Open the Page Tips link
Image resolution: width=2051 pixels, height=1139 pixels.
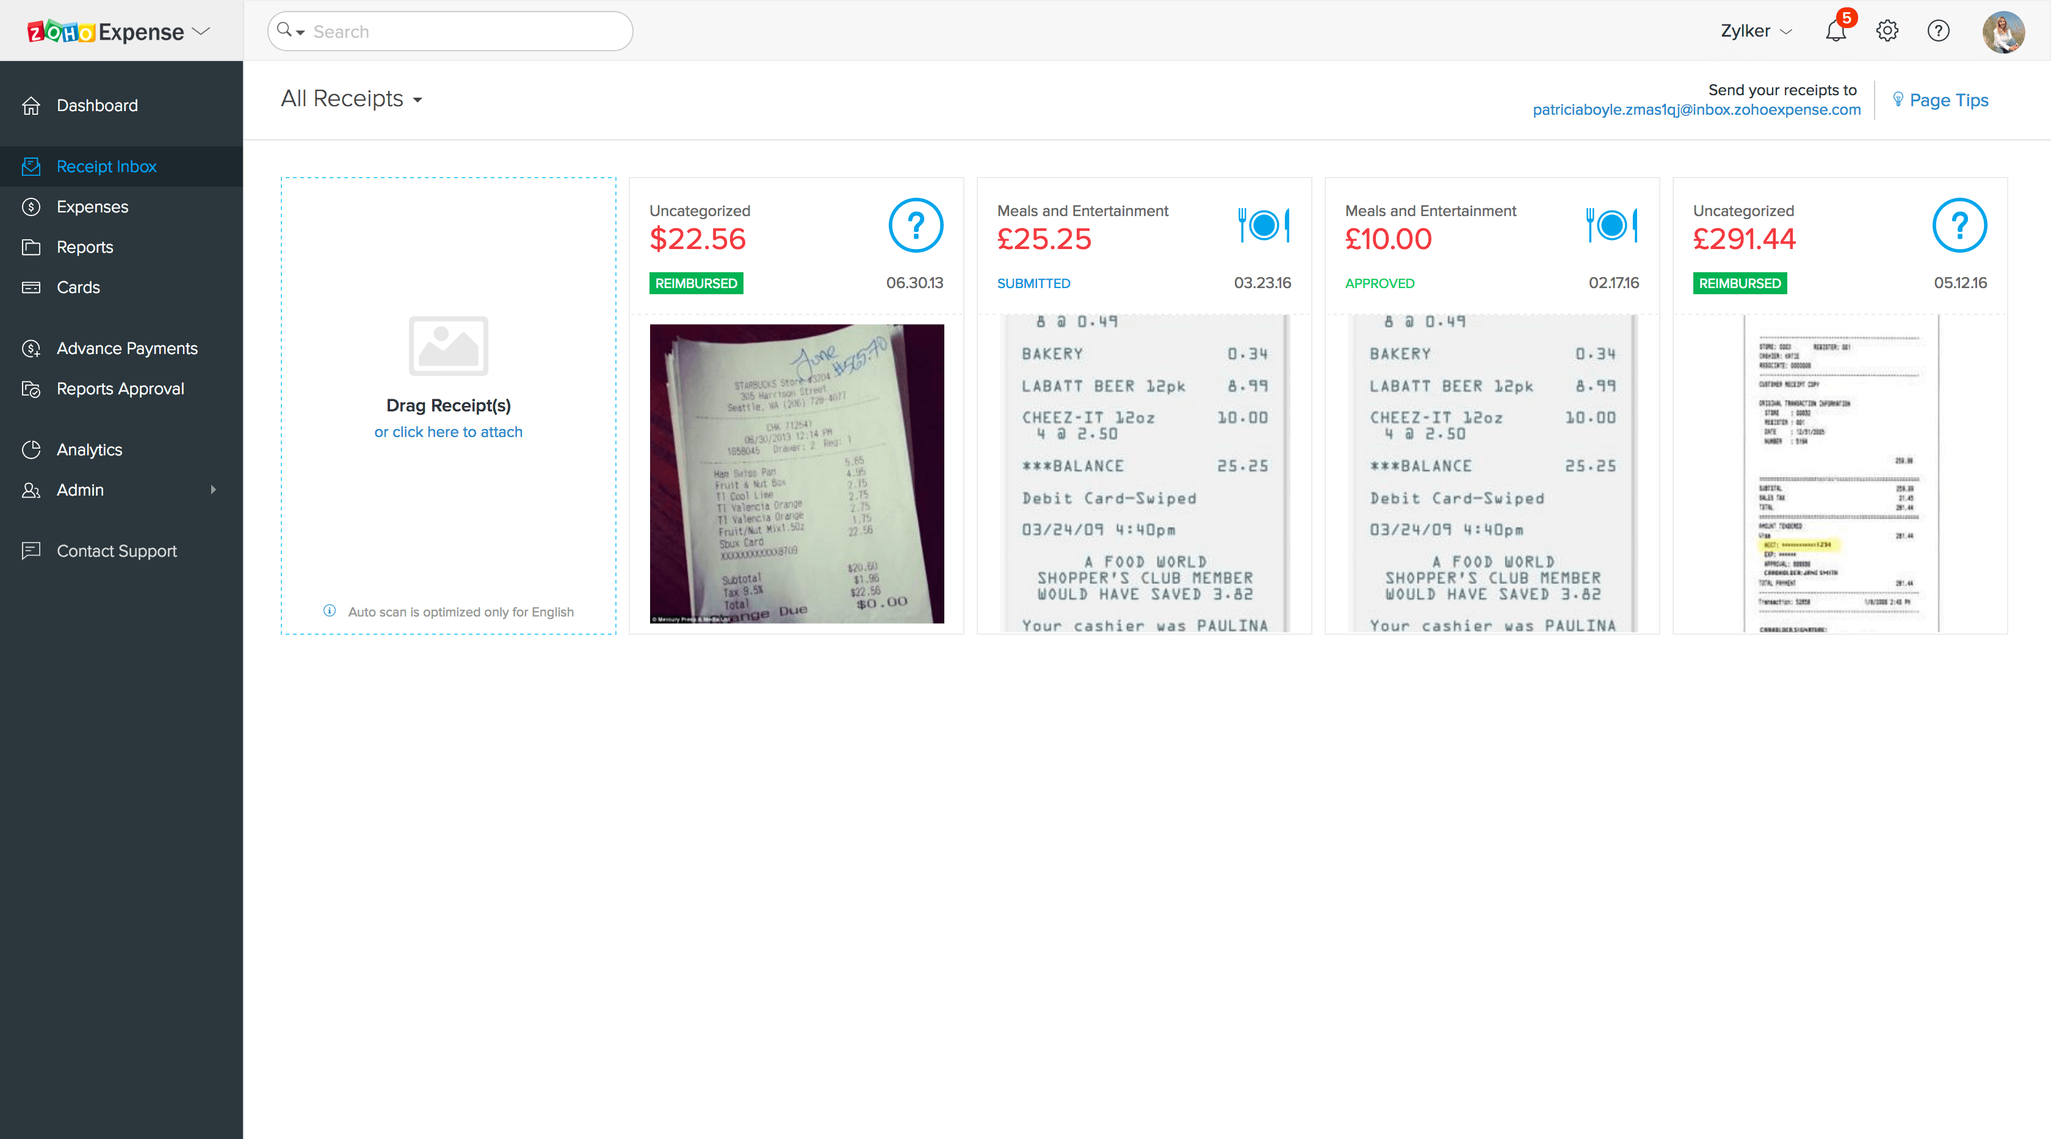point(1948,100)
